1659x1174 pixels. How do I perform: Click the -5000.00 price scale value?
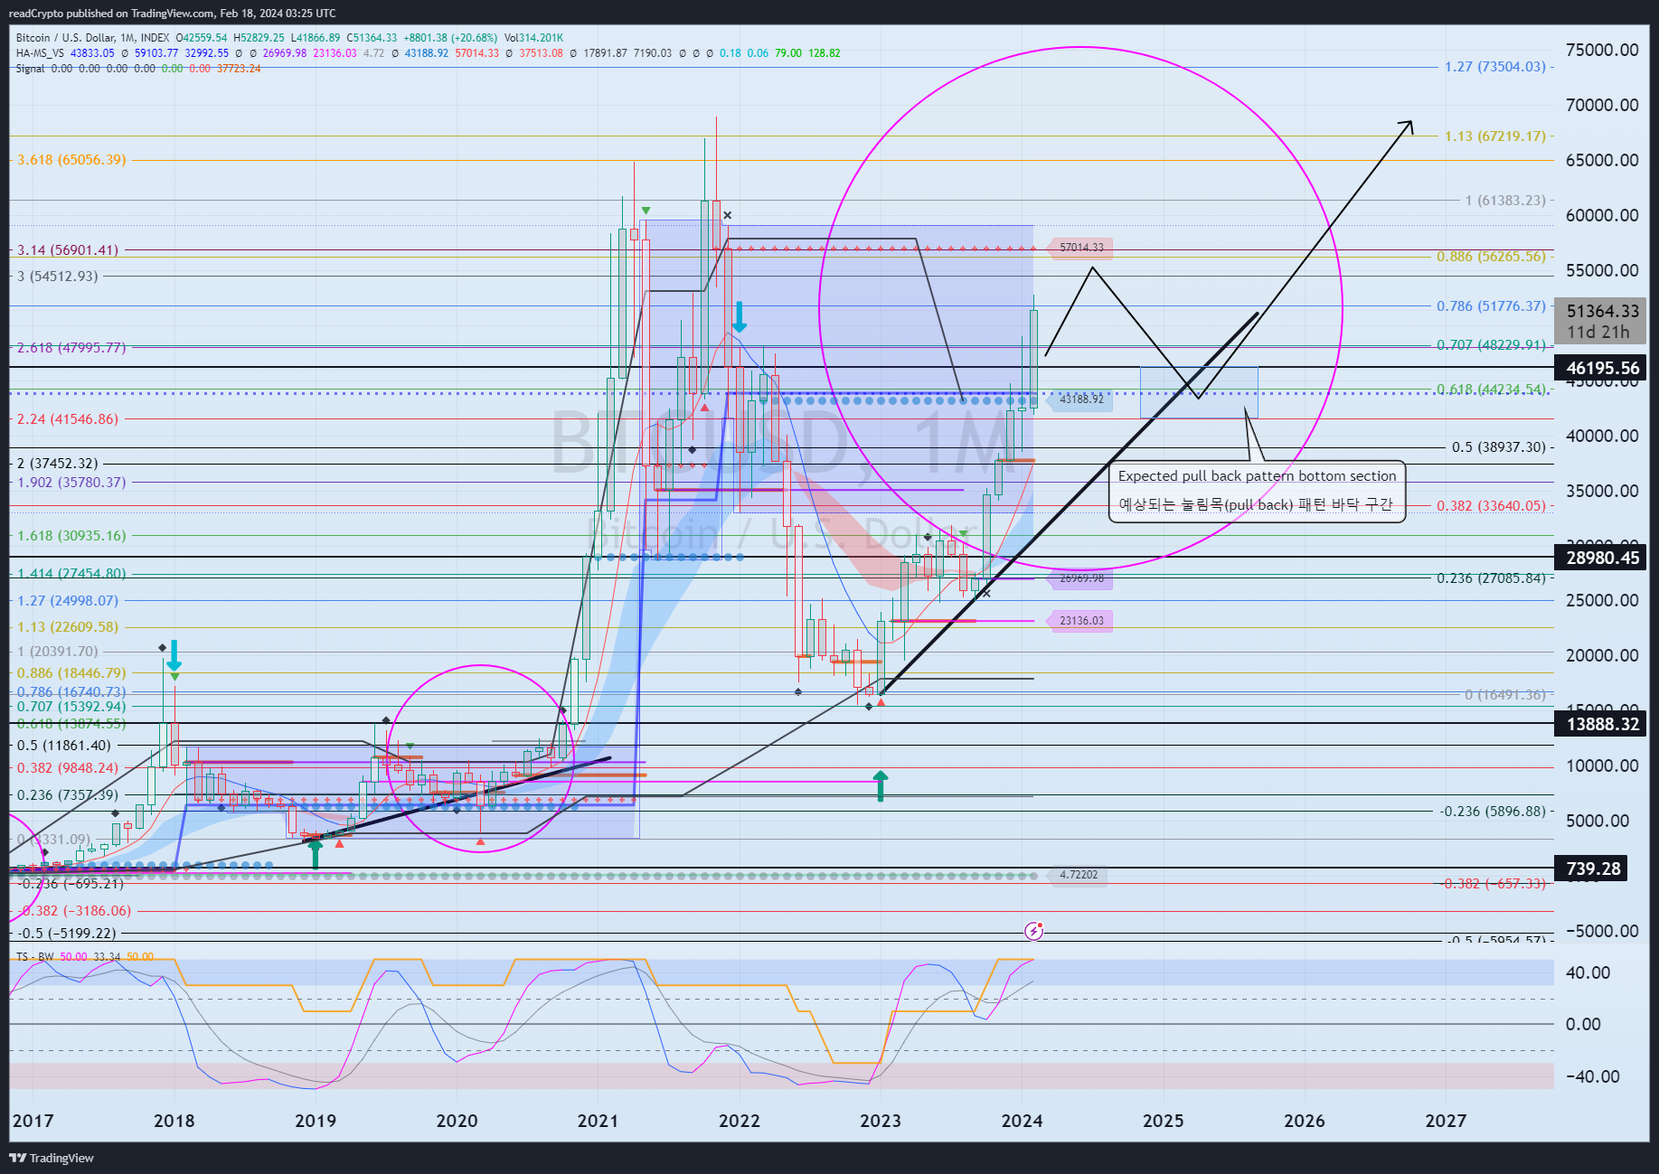point(1602,932)
